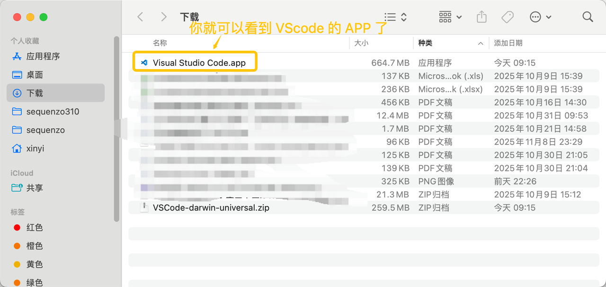Click the back navigation arrow
Viewport: 606px width, 287px height.
pyautogui.click(x=140, y=17)
